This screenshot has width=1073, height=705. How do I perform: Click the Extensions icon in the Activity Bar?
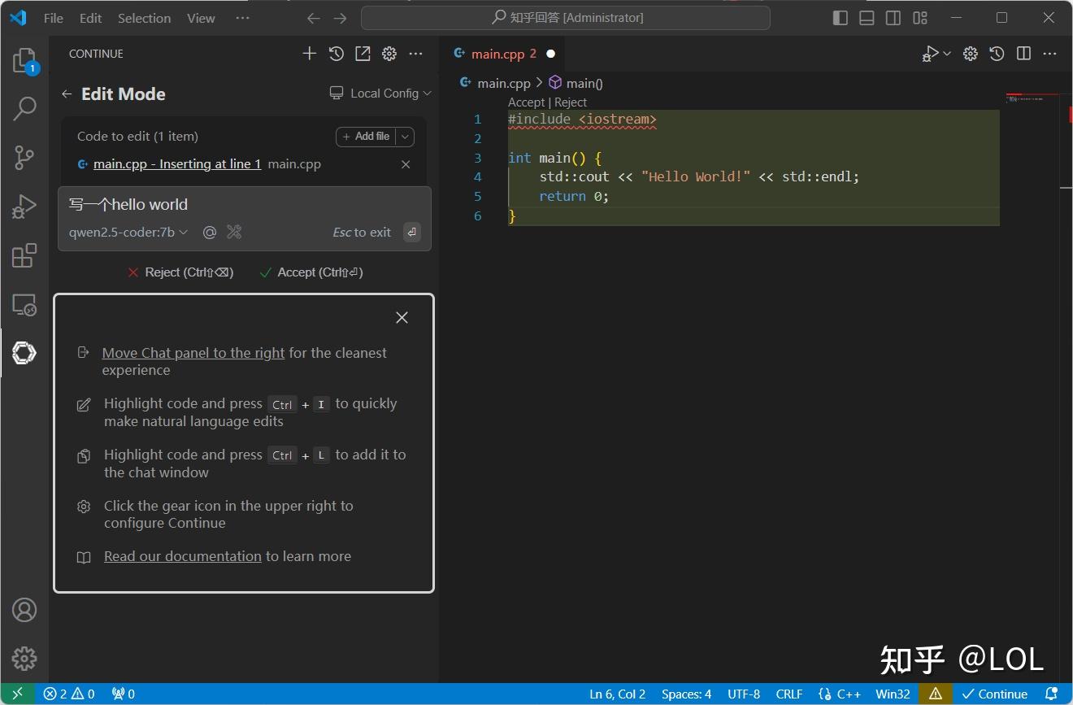coord(24,255)
